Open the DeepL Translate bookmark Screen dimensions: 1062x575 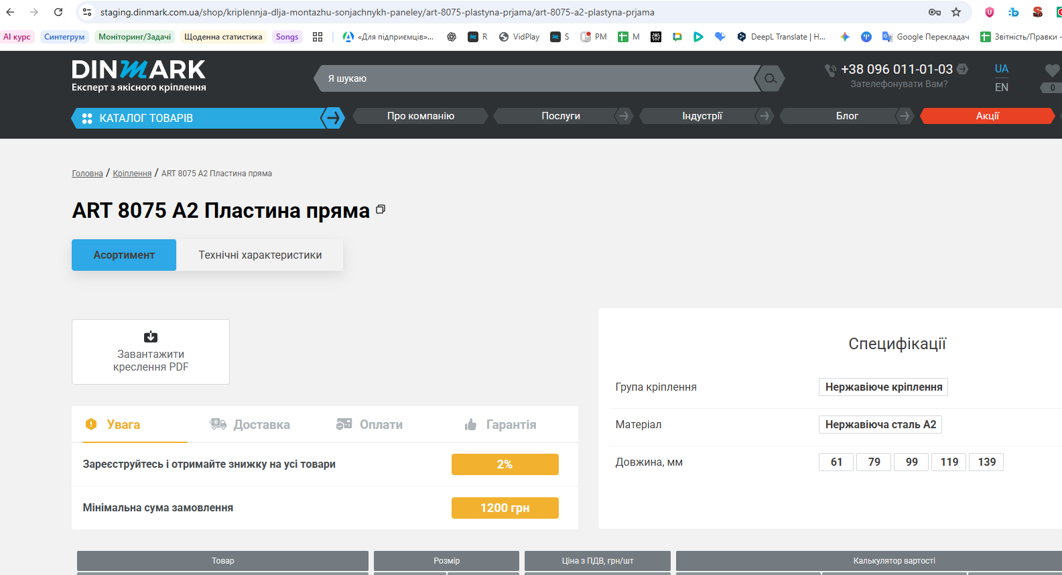tap(781, 37)
